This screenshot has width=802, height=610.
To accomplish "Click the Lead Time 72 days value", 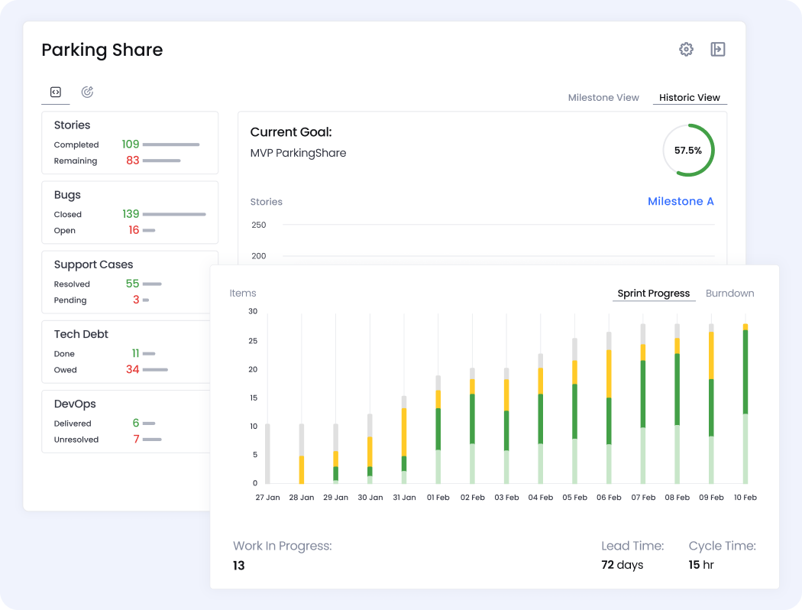I will point(623,565).
